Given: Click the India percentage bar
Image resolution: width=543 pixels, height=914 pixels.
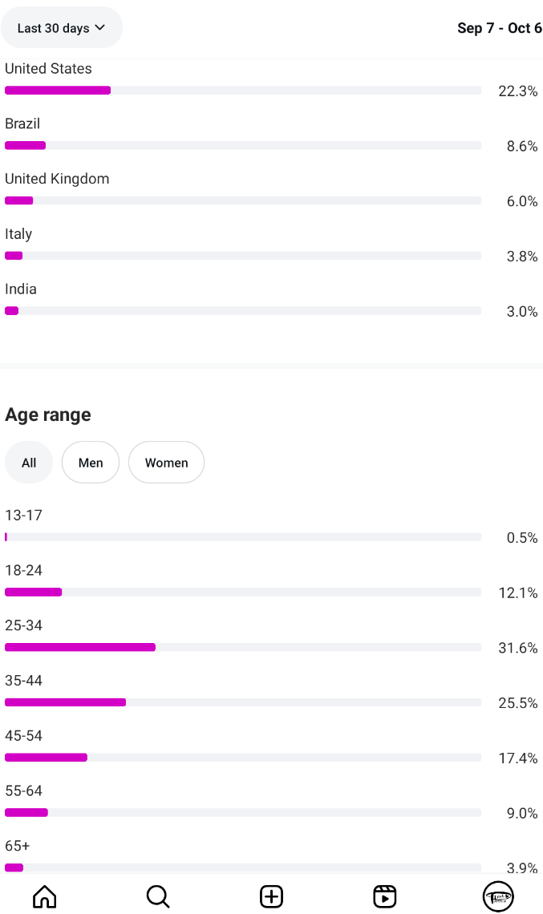Looking at the screenshot, I should [x=242, y=311].
